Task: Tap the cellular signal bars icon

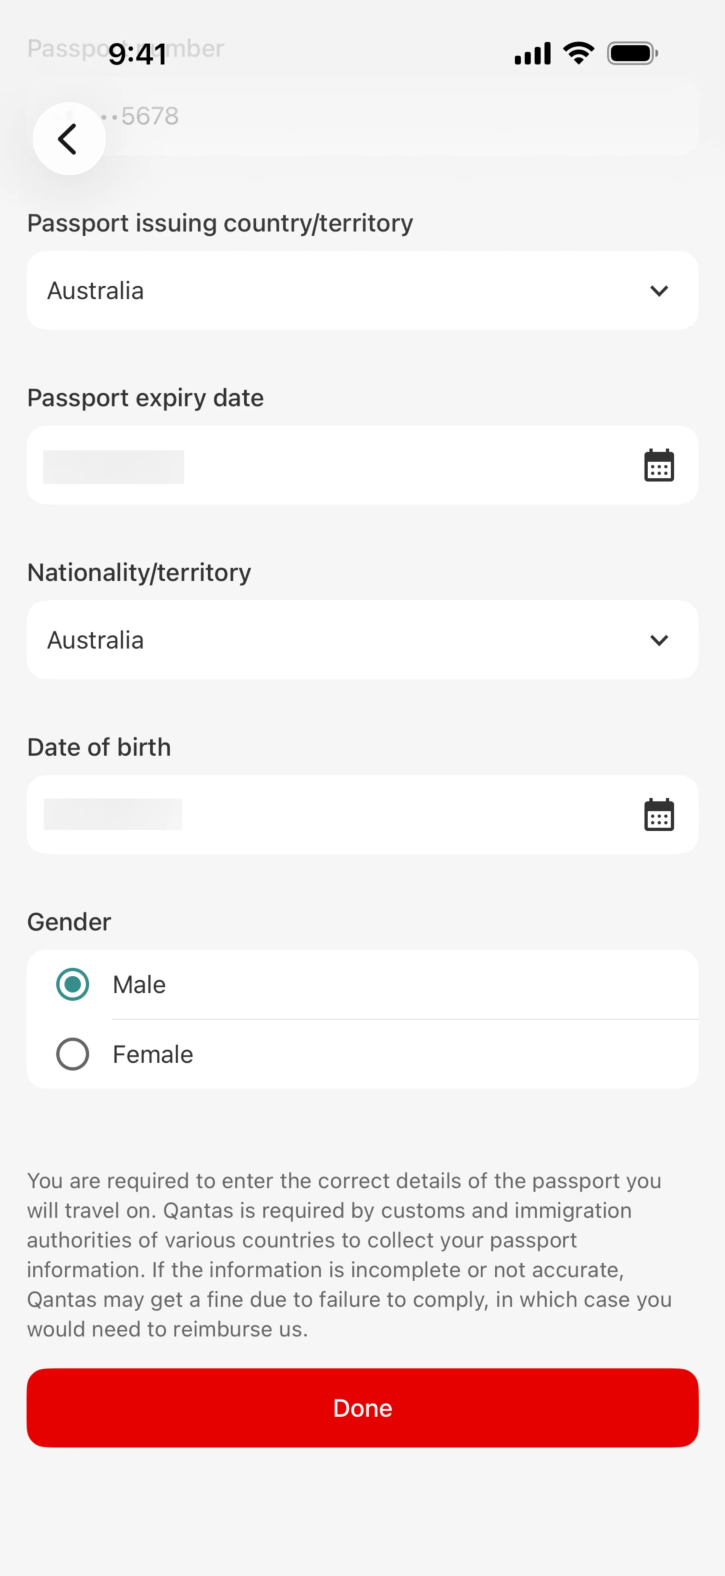Action: tap(532, 54)
